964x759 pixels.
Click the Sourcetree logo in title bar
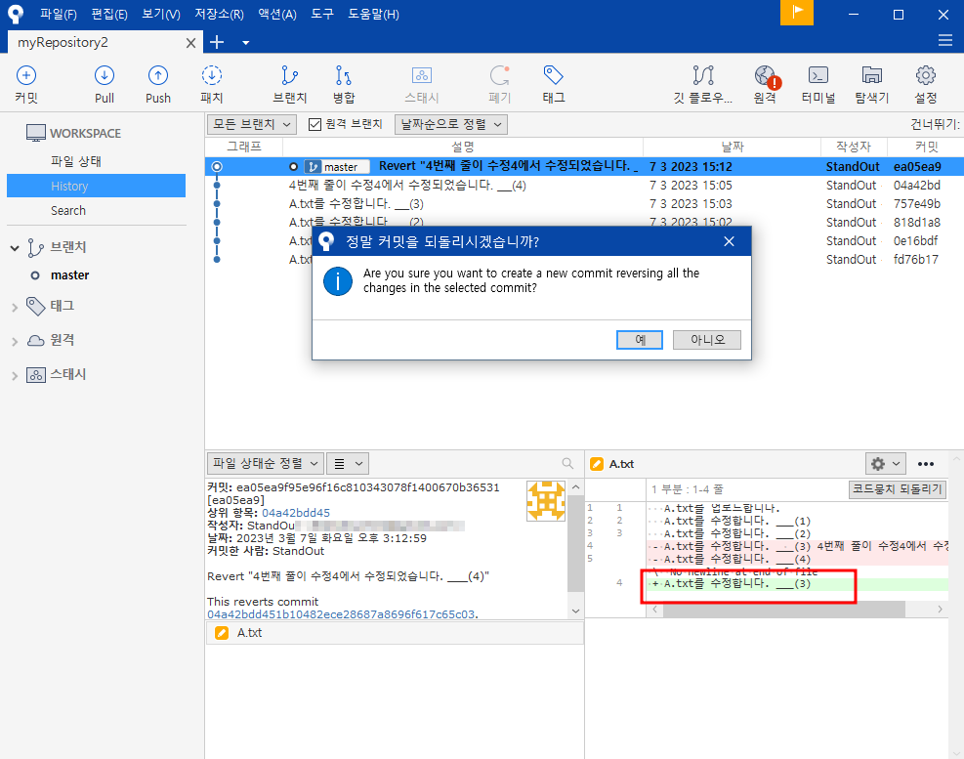coord(16,14)
